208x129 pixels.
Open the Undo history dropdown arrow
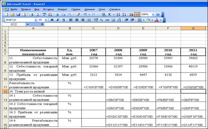(89, 14)
